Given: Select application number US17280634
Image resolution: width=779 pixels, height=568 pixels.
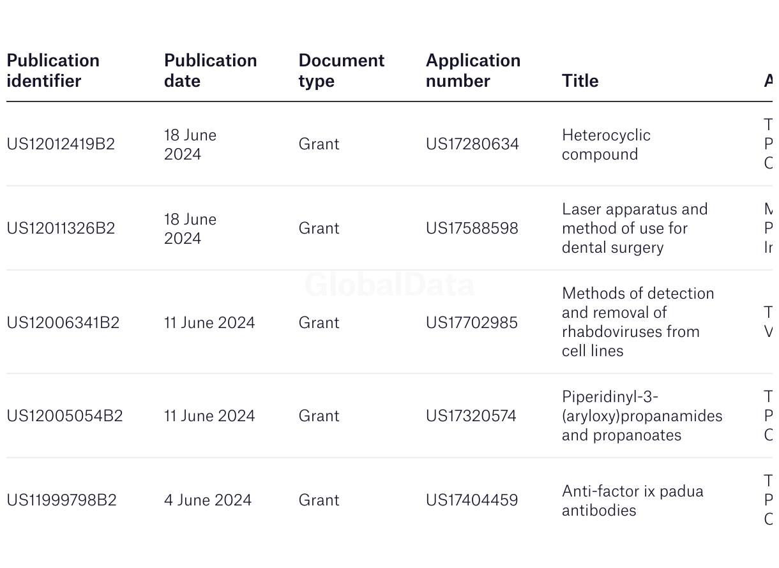Looking at the screenshot, I should click(473, 144).
